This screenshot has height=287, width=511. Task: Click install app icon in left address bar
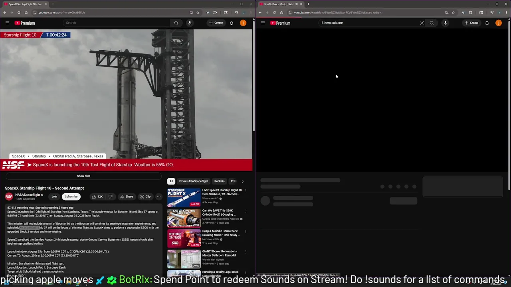[191, 12]
